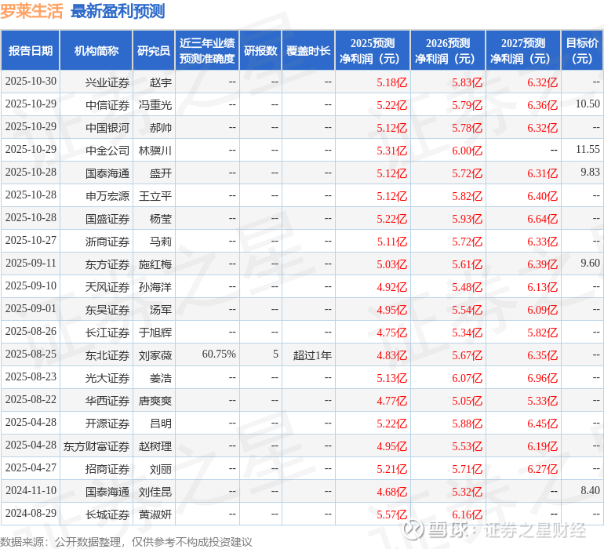Click target price 11.55

coord(588,149)
